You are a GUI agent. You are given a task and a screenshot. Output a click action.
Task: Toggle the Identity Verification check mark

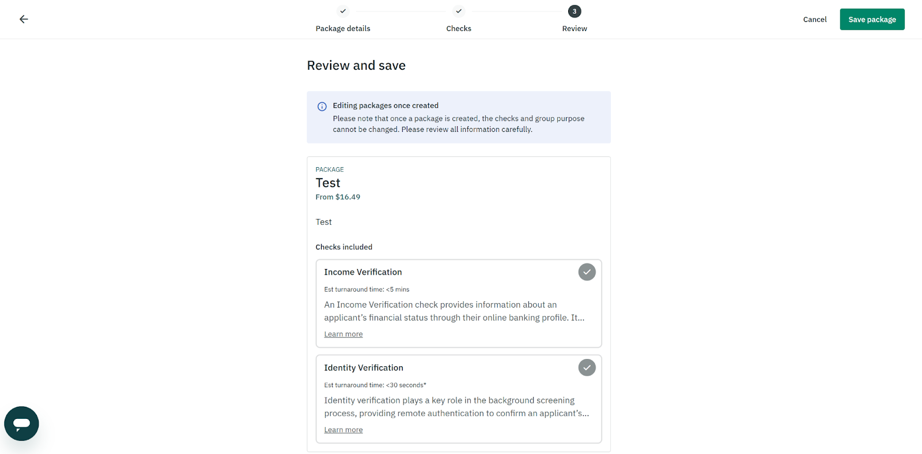587,368
